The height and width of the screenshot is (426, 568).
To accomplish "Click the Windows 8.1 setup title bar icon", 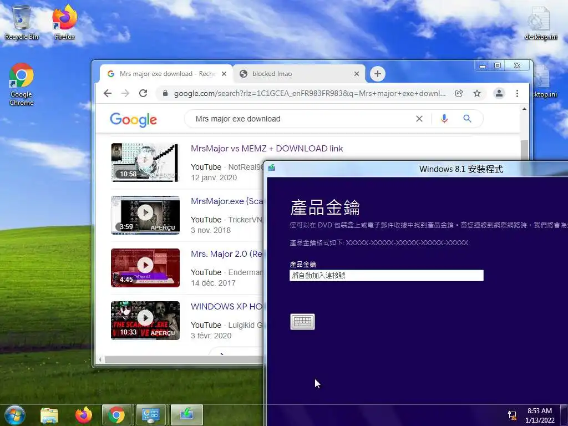I will [x=272, y=168].
